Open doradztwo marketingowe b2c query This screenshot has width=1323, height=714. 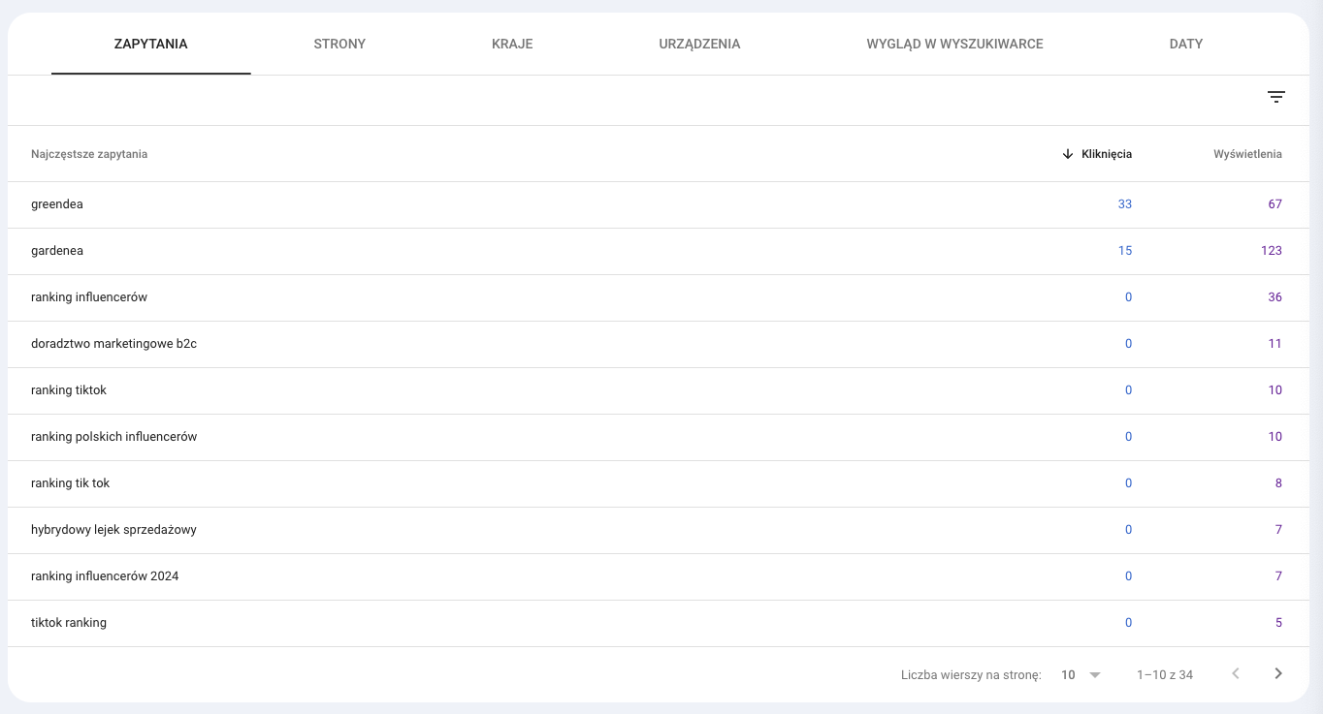(113, 344)
